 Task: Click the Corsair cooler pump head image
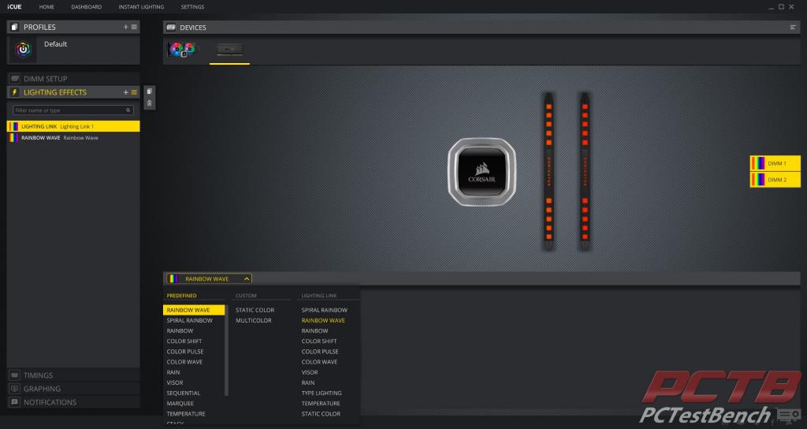pos(482,172)
